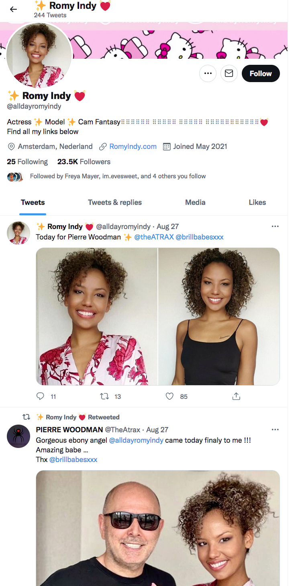This screenshot has width=296, height=586.
Task: Open the profile more options ellipsis
Action: 208,74
